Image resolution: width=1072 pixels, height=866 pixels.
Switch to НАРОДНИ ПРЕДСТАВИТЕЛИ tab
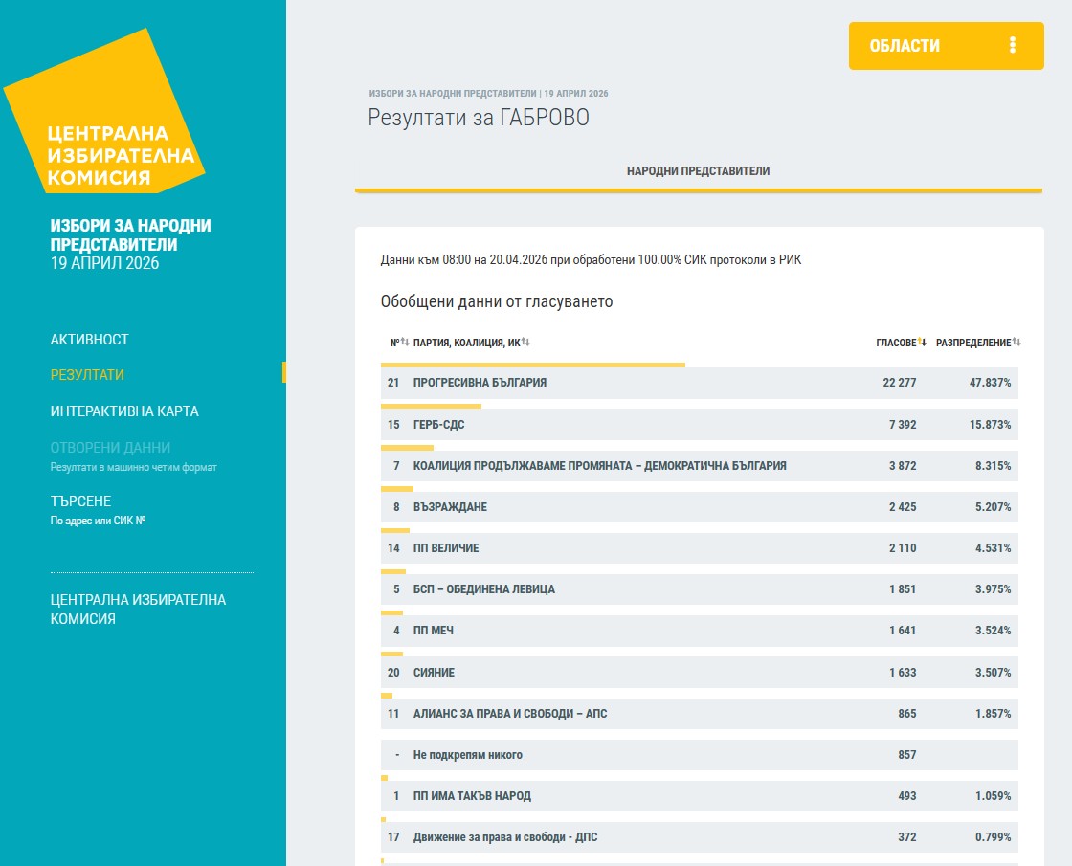(x=698, y=171)
